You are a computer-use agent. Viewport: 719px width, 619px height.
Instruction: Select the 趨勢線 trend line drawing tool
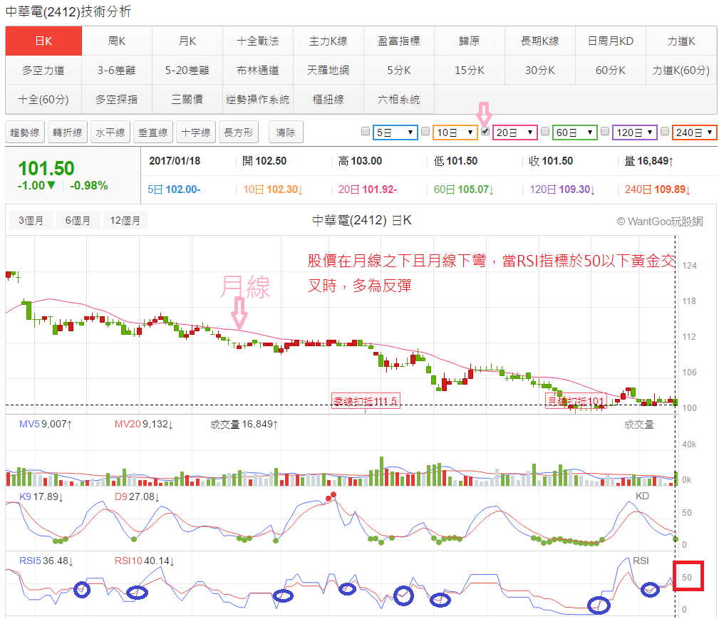[25, 132]
